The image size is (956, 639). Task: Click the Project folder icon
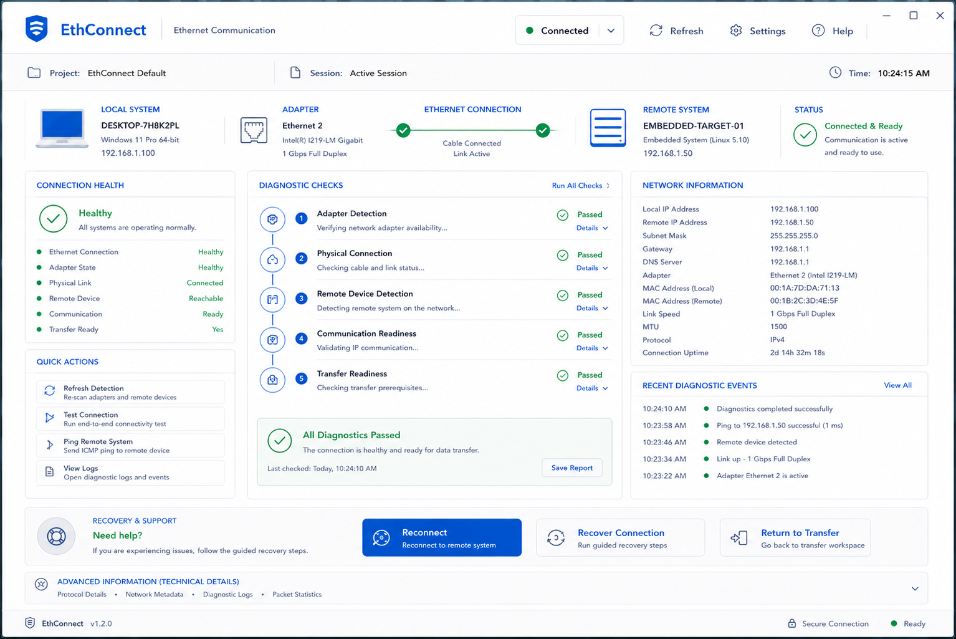point(34,73)
